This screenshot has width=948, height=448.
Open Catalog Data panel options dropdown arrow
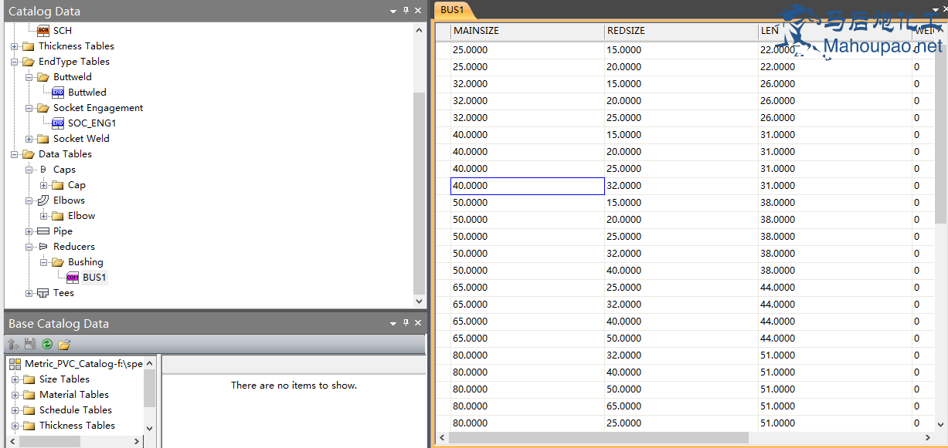coord(393,11)
